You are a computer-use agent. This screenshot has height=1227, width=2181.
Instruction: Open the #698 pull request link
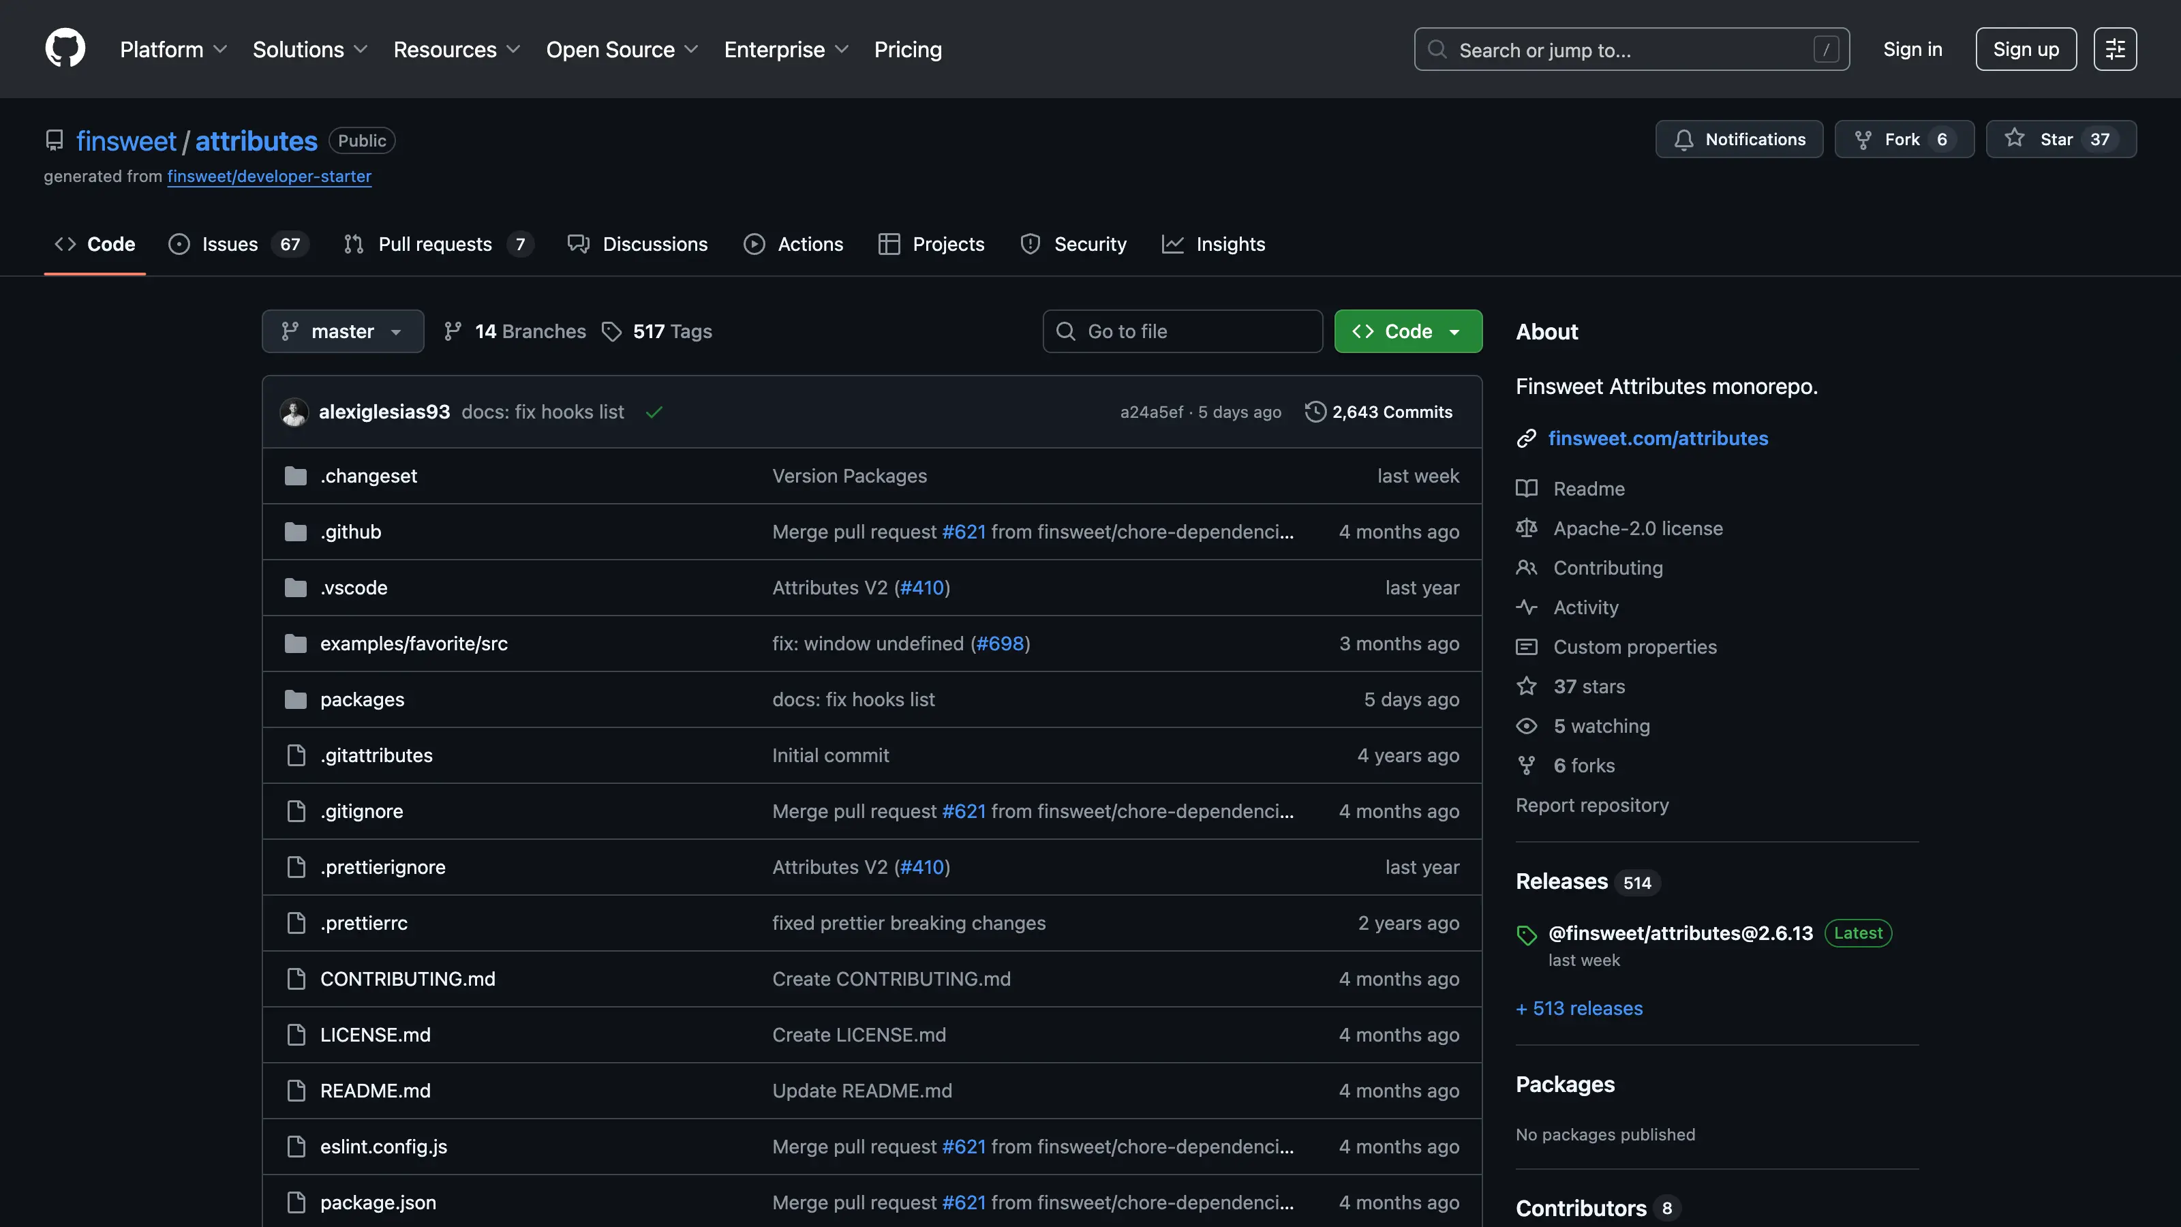(1000, 643)
